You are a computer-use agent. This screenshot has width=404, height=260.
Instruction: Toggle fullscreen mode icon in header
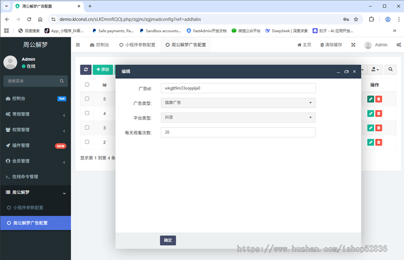[353, 45]
